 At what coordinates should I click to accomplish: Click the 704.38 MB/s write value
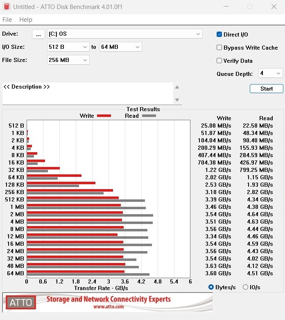[215, 162]
